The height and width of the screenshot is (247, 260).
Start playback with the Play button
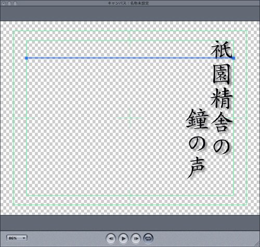pos(123,239)
